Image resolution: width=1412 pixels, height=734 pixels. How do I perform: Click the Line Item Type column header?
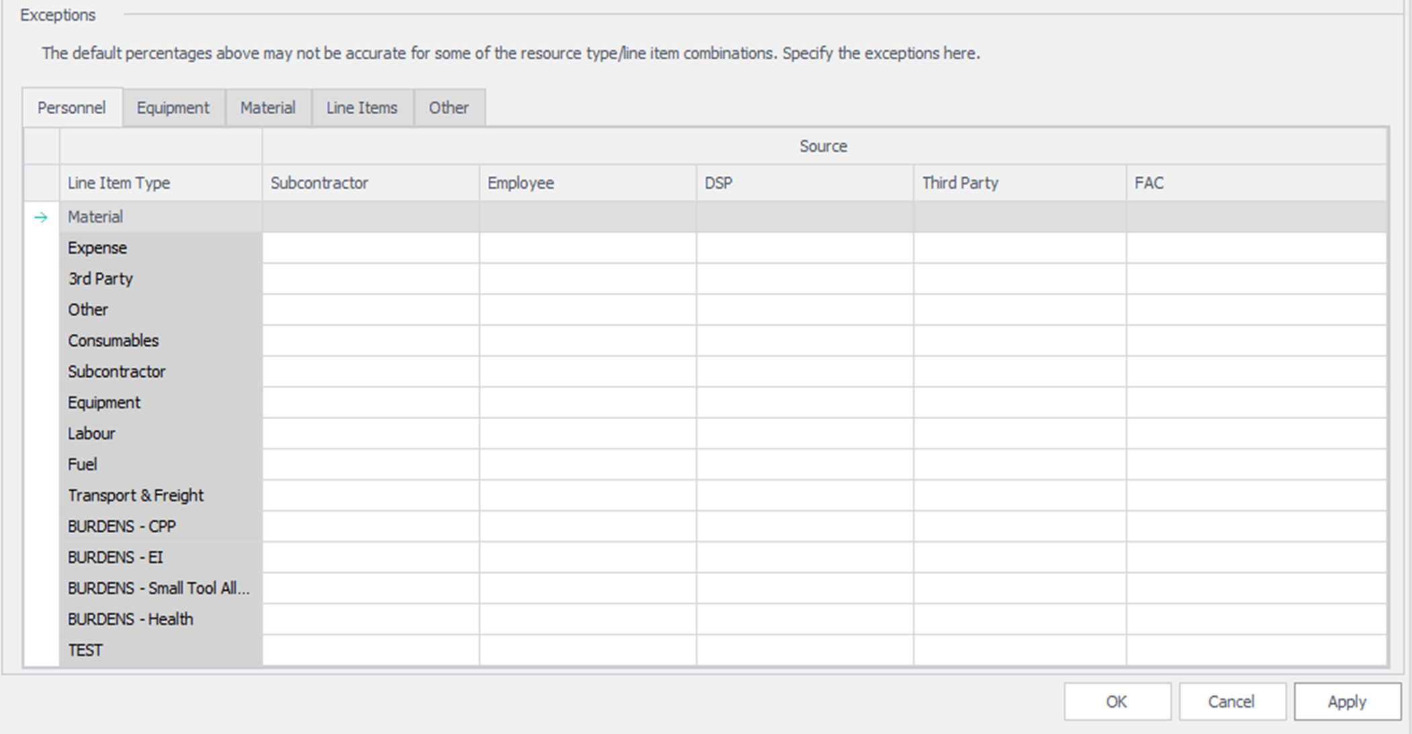coord(119,183)
